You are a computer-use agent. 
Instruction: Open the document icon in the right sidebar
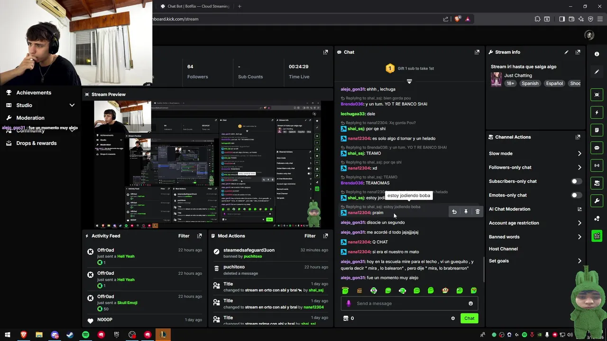tap(597, 130)
